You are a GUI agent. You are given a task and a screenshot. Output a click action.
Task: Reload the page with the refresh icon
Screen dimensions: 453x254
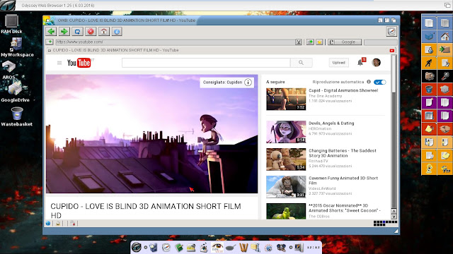pos(77,31)
